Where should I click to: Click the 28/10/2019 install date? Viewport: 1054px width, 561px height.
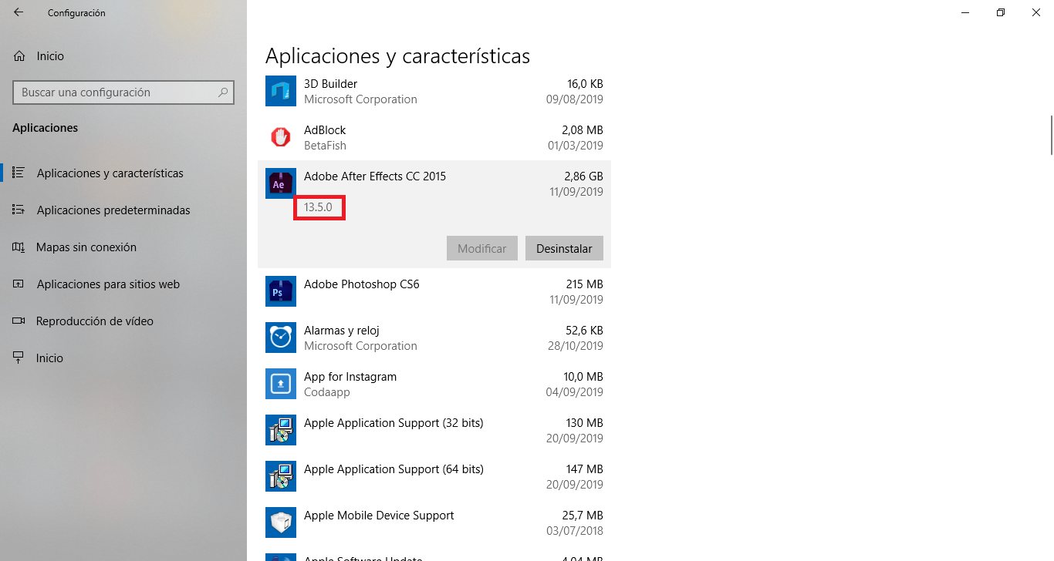tap(576, 346)
